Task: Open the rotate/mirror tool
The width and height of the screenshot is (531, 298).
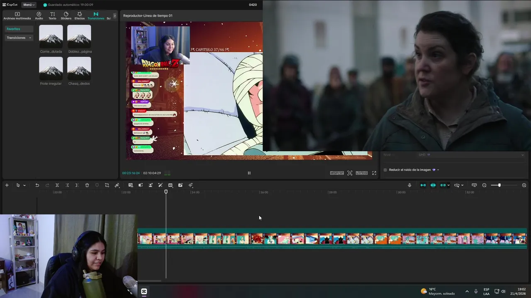Action: click(117, 185)
